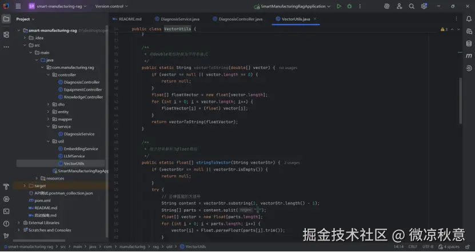Show more tool windows ellipsis
The height and width of the screenshot is (252, 475).
[x=6, y=47]
